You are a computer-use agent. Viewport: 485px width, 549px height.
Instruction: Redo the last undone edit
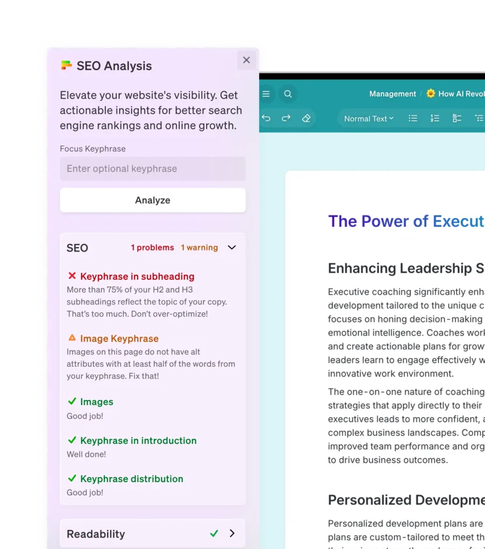pos(286,118)
